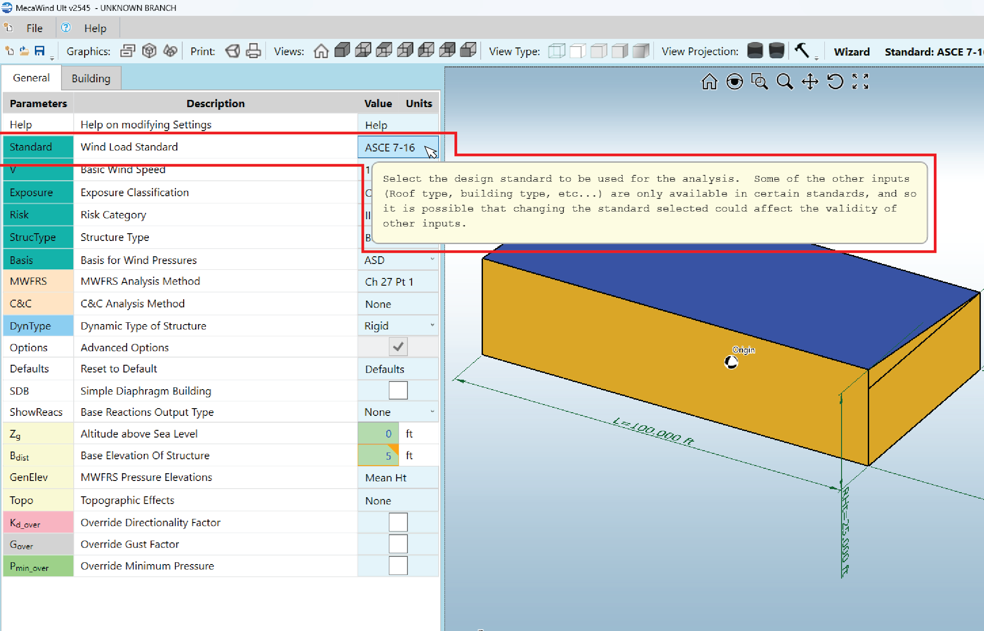984x631 pixels.
Task: Check Override Minimum Pressure box
Action: click(398, 565)
